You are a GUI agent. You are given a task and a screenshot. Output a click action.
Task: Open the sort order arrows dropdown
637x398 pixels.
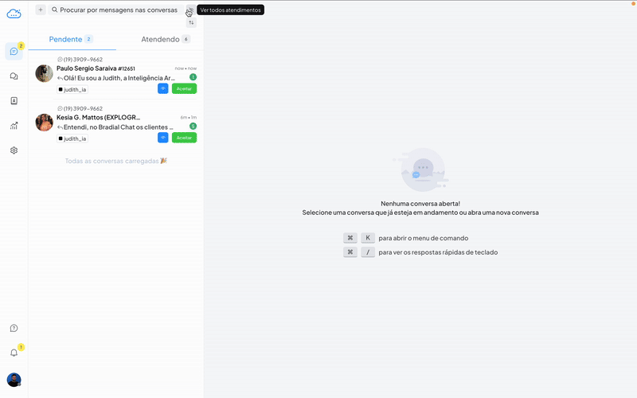pos(191,23)
